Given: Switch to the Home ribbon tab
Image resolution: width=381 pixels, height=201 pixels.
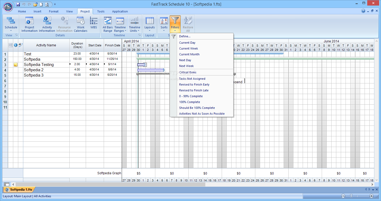Looking at the screenshot, I should tap(22, 11).
